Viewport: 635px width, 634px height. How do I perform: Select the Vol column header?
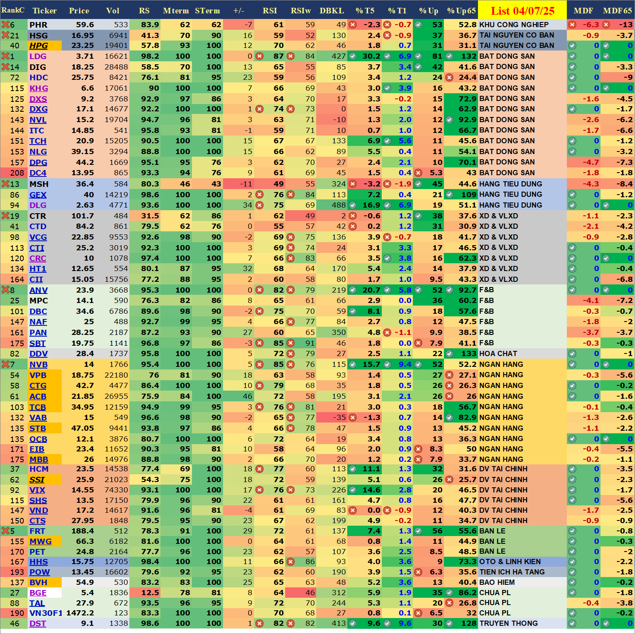coord(113,10)
